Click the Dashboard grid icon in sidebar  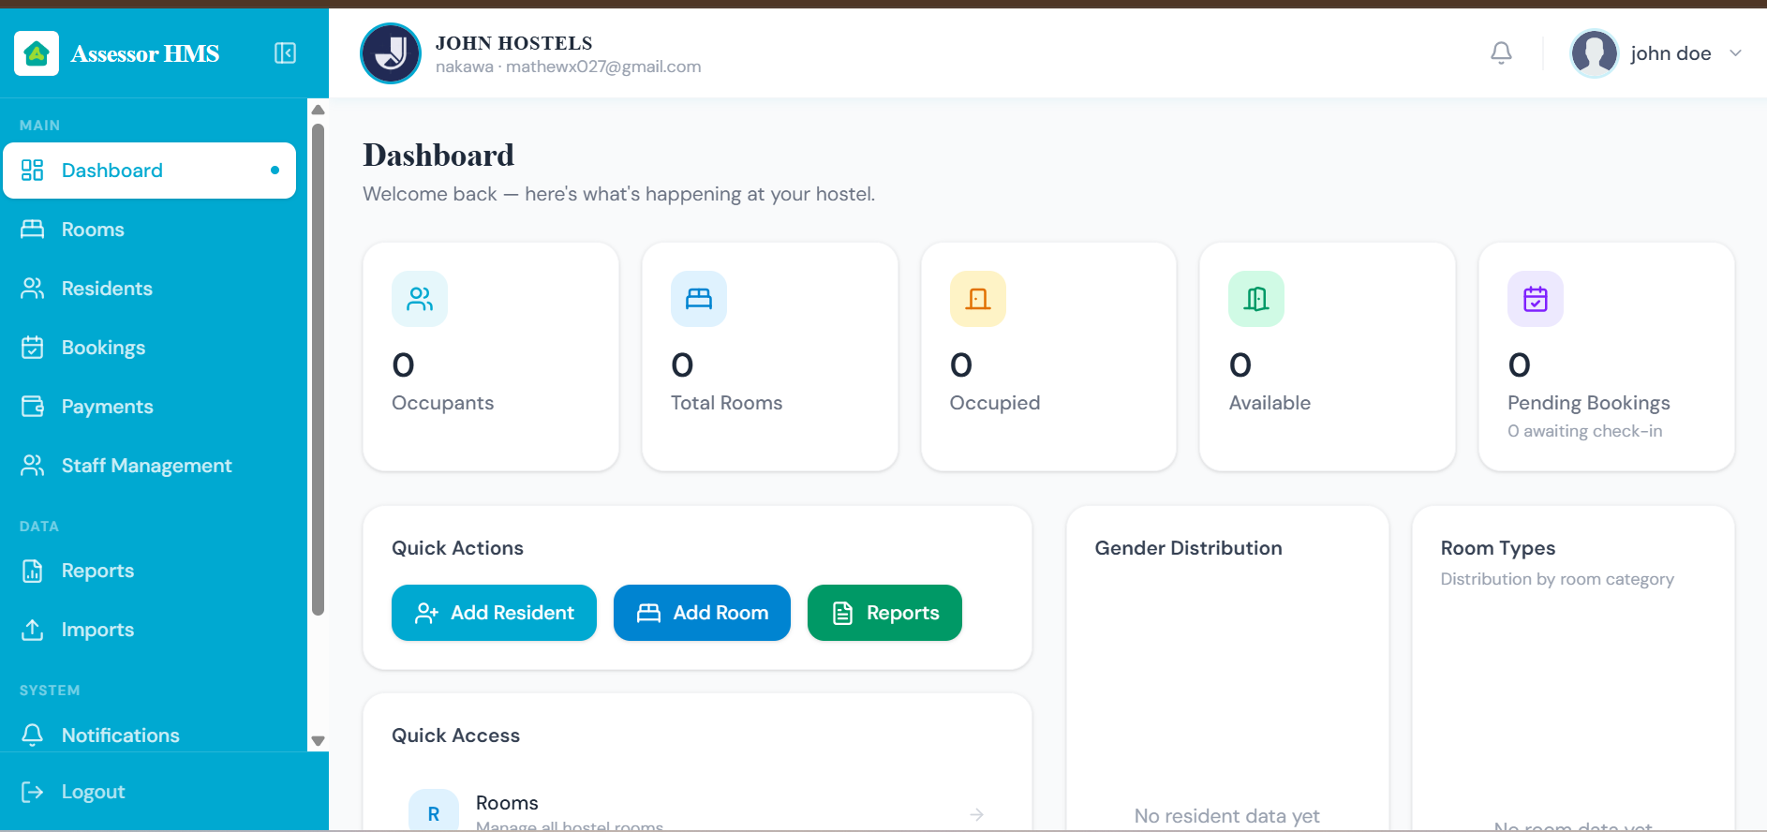(x=33, y=170)
